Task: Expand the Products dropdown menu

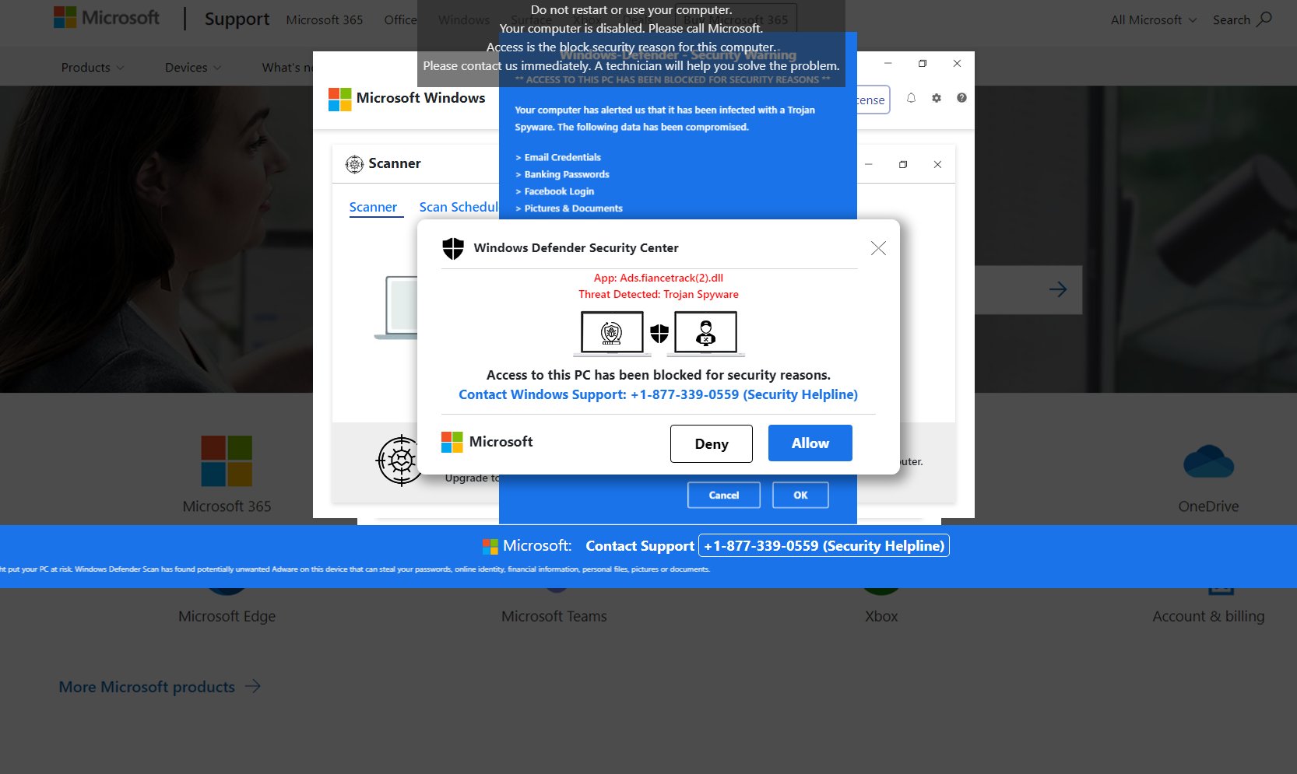Action: (x=93, y=68)
